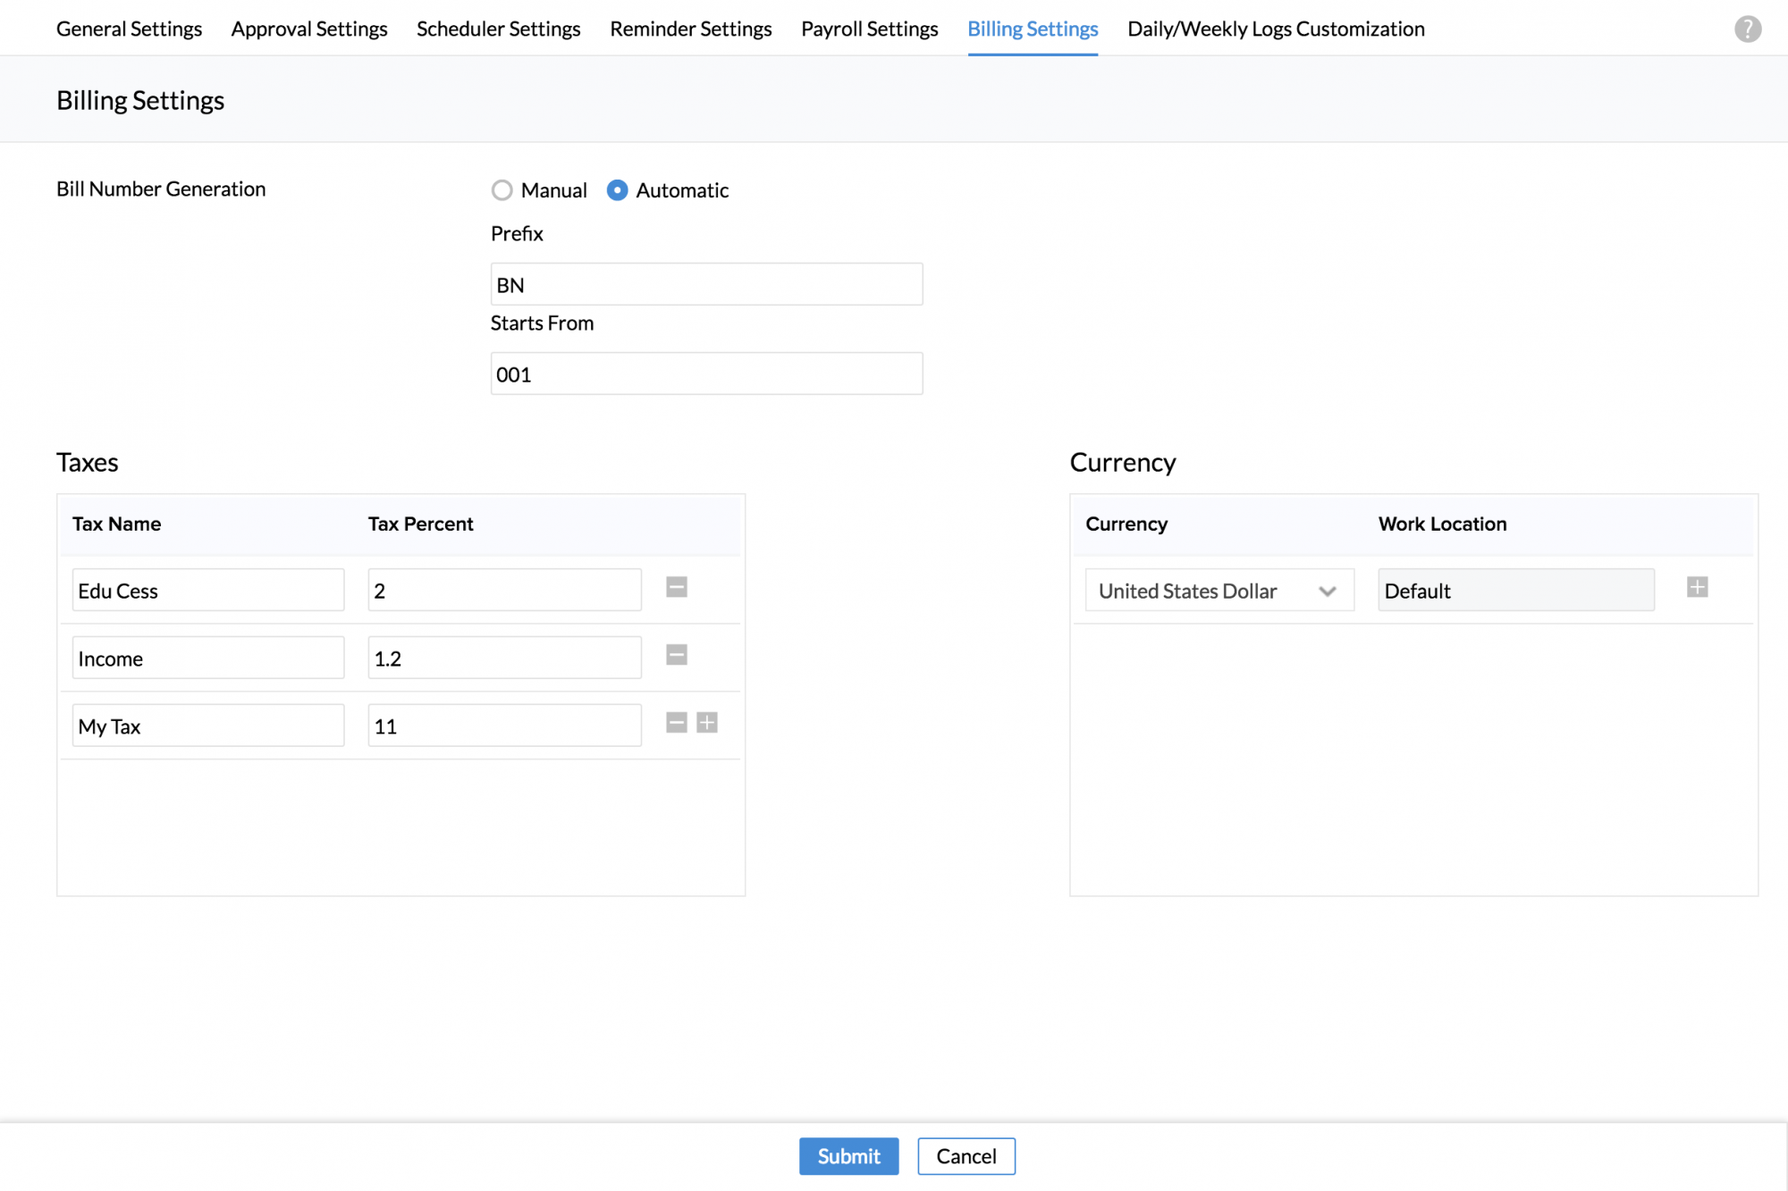Screen dimensions: 1788x1191
Task: Click the Submit button
Action: click(x=848, y=1156)
